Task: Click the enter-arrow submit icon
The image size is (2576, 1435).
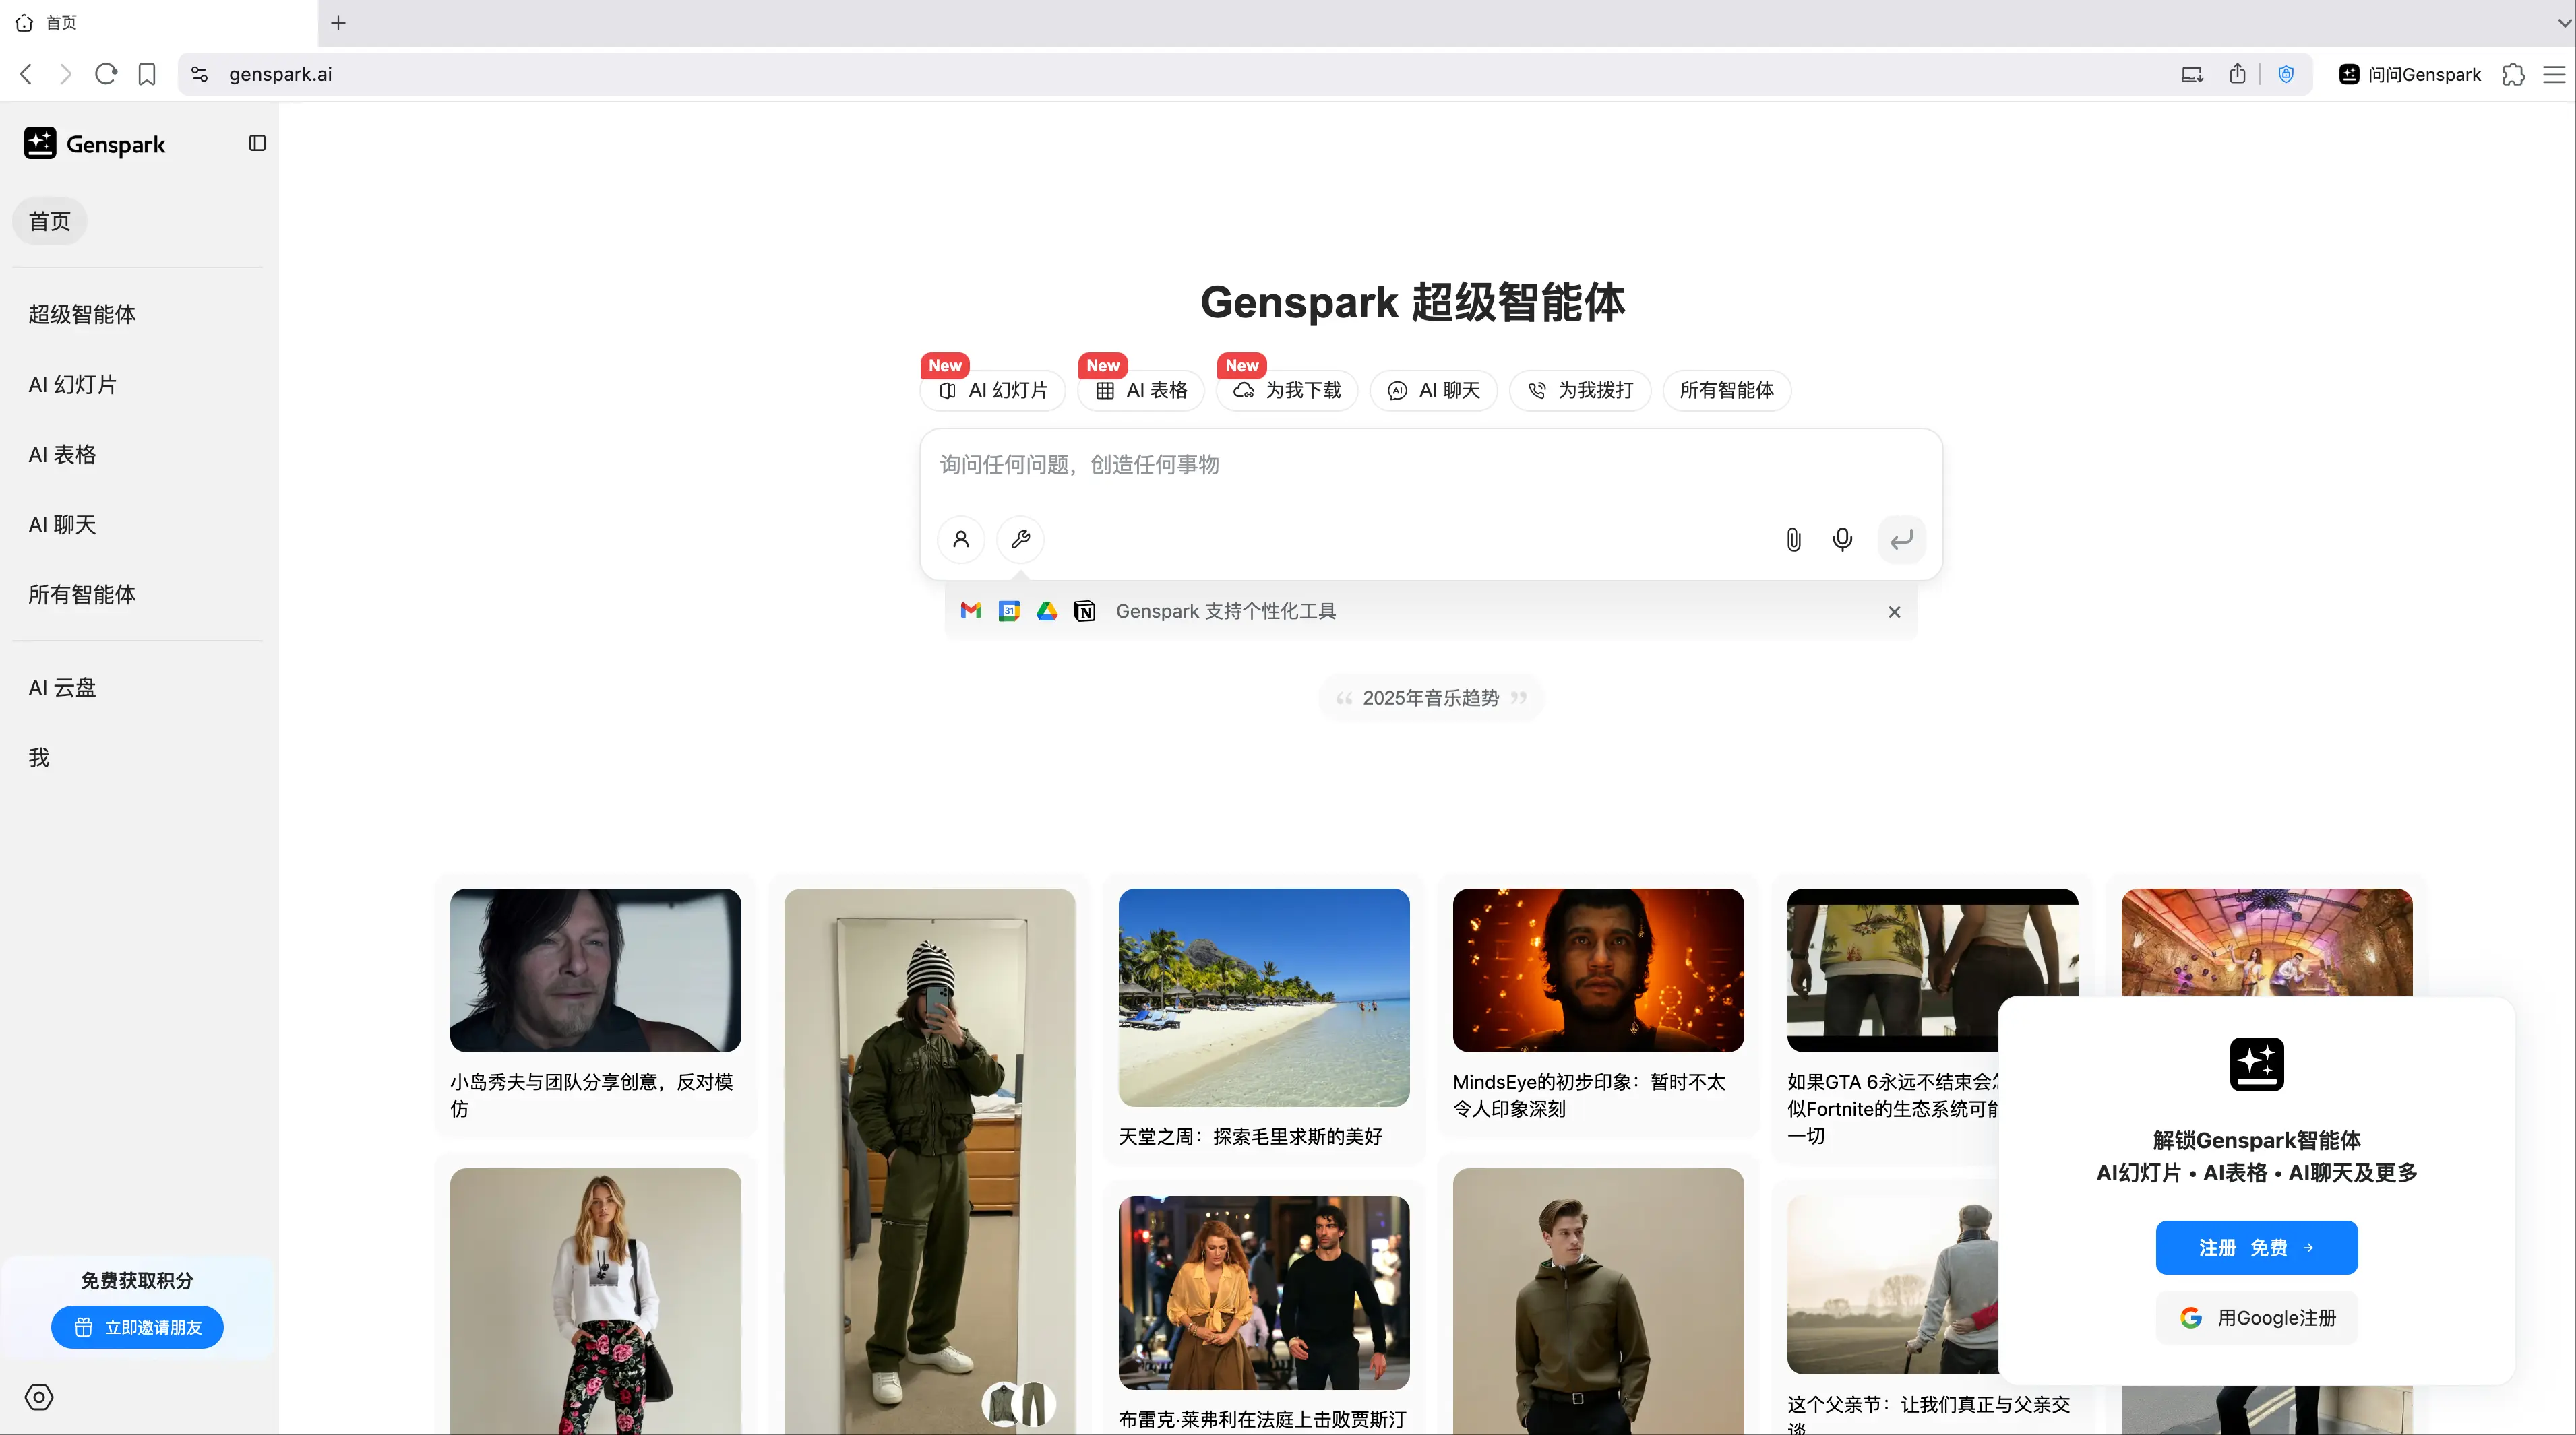Action: [x=1901, y=540]
